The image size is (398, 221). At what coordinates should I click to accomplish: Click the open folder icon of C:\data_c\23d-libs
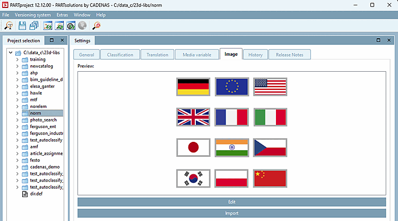[x=18, y=53]
